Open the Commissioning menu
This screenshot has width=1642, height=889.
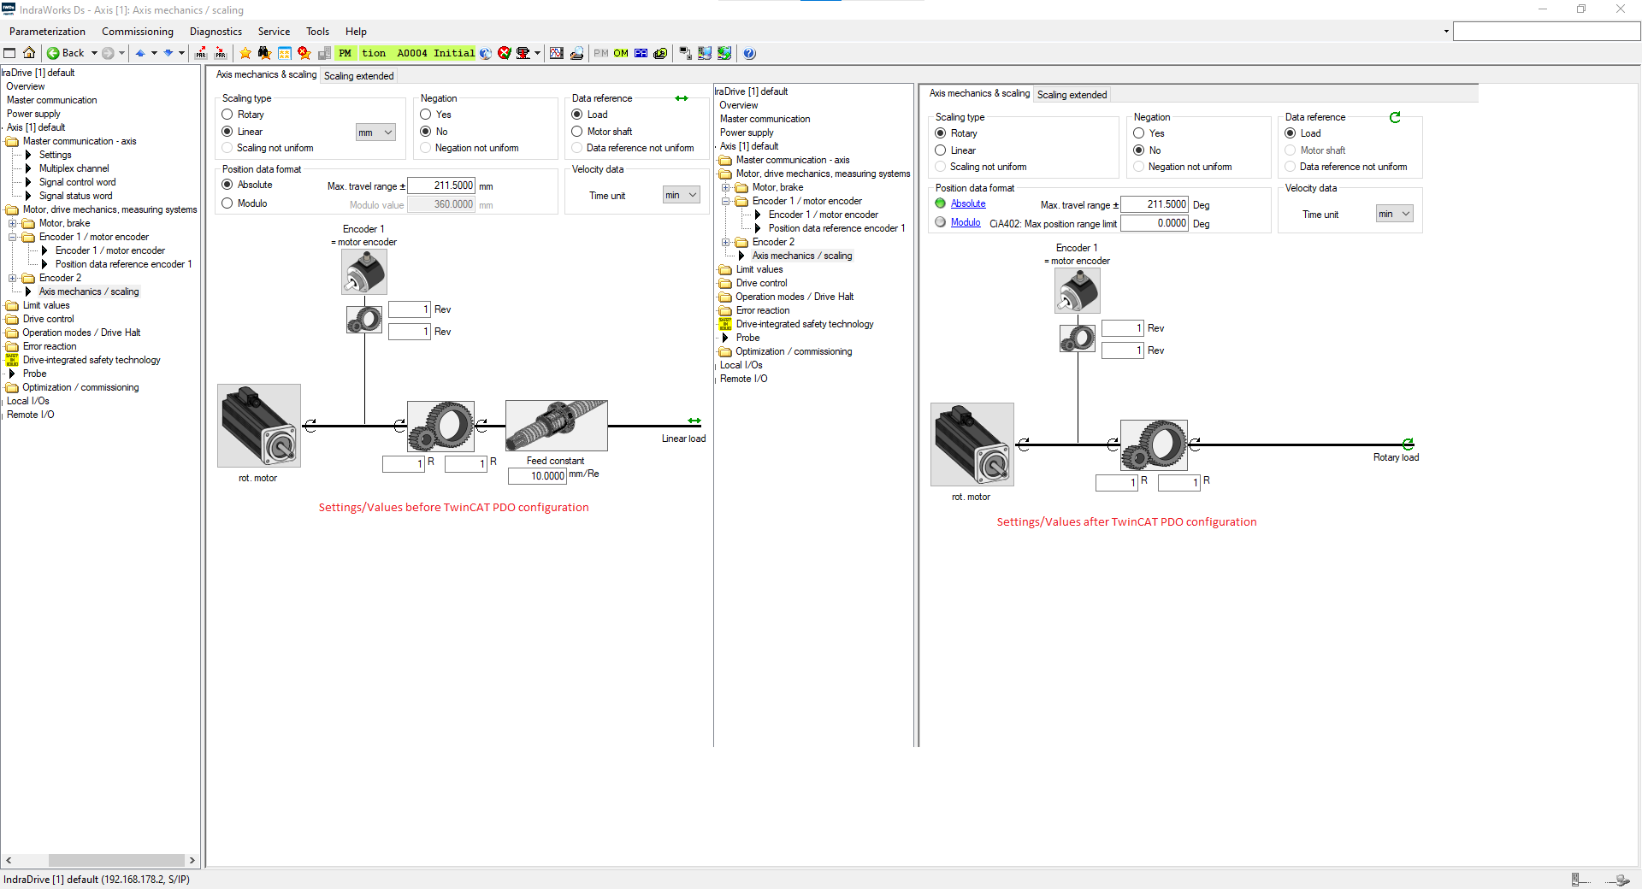point(138,32)
